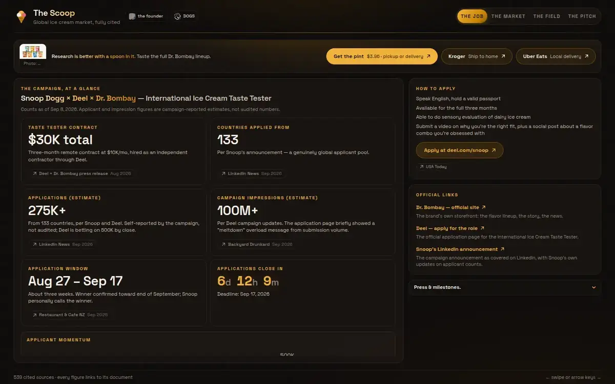Open Kroger Ship to home link
Viewport: 615px width, 384px height.
477,56
